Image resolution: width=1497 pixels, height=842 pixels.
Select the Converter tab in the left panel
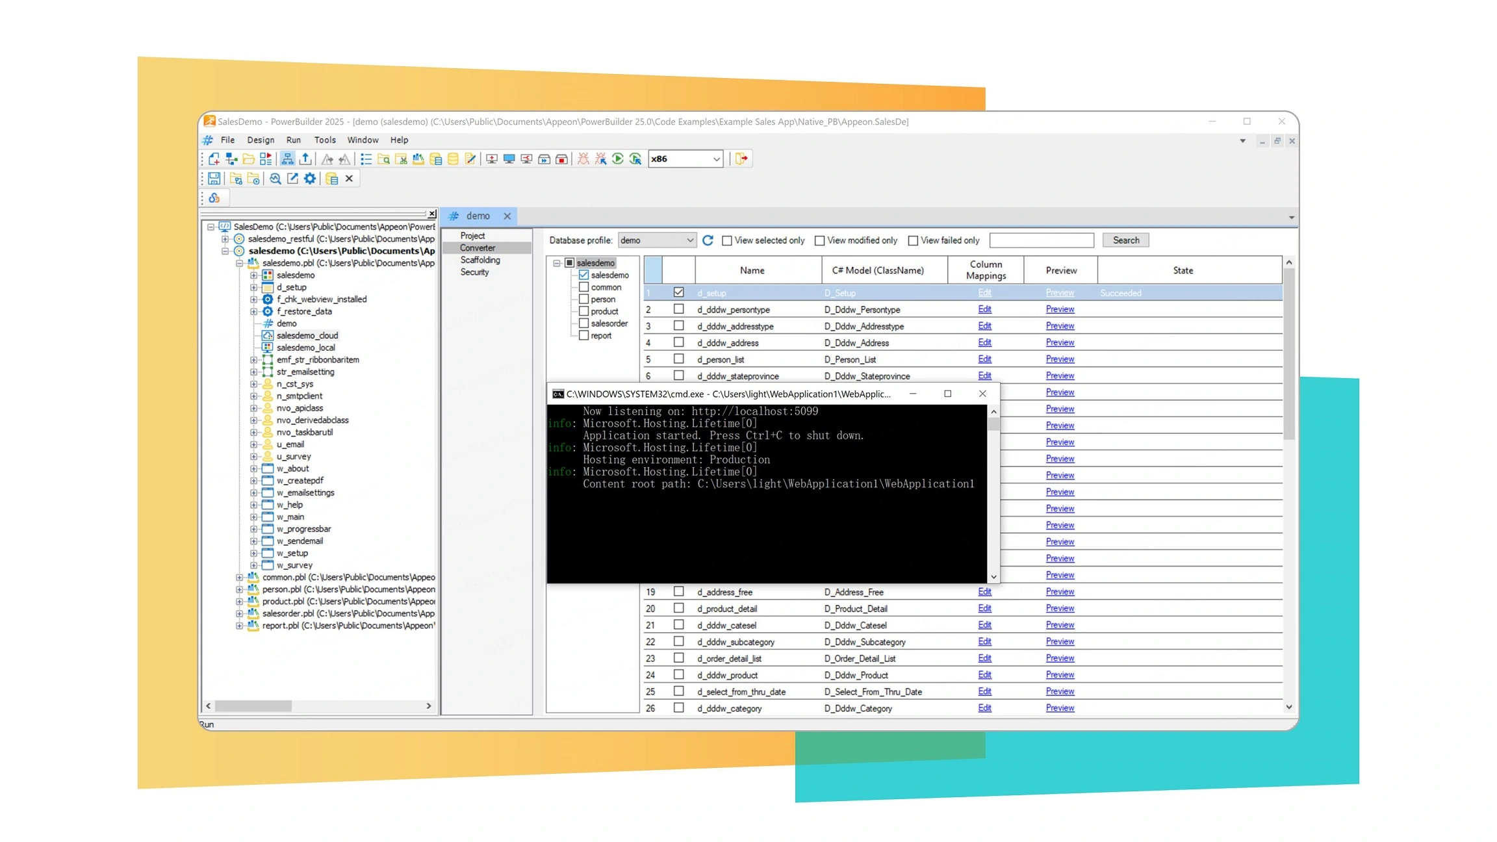point(478,248)
